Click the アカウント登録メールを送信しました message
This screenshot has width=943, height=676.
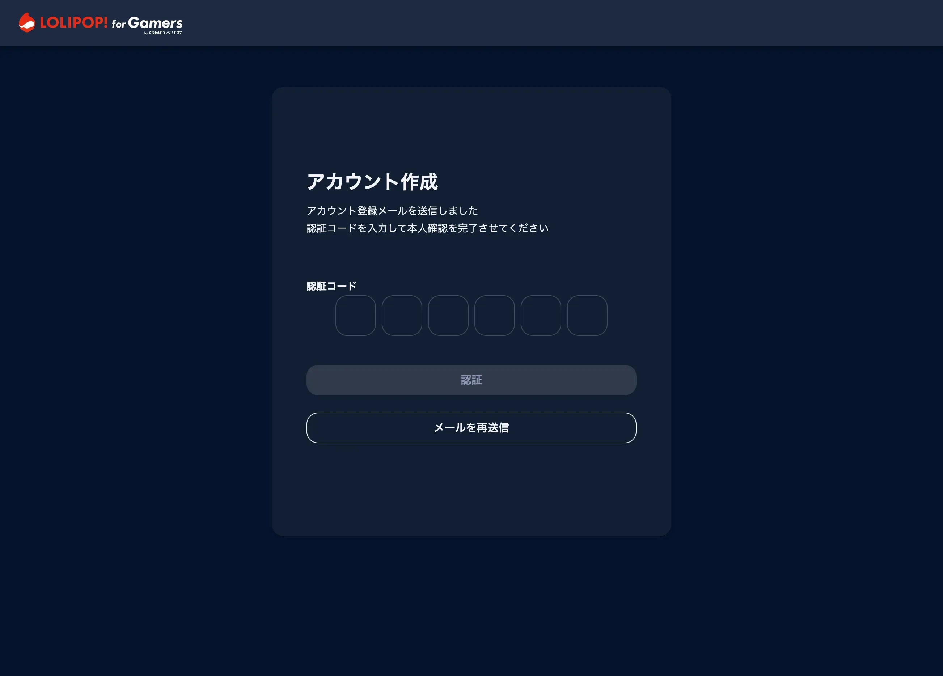coord(392,211)
